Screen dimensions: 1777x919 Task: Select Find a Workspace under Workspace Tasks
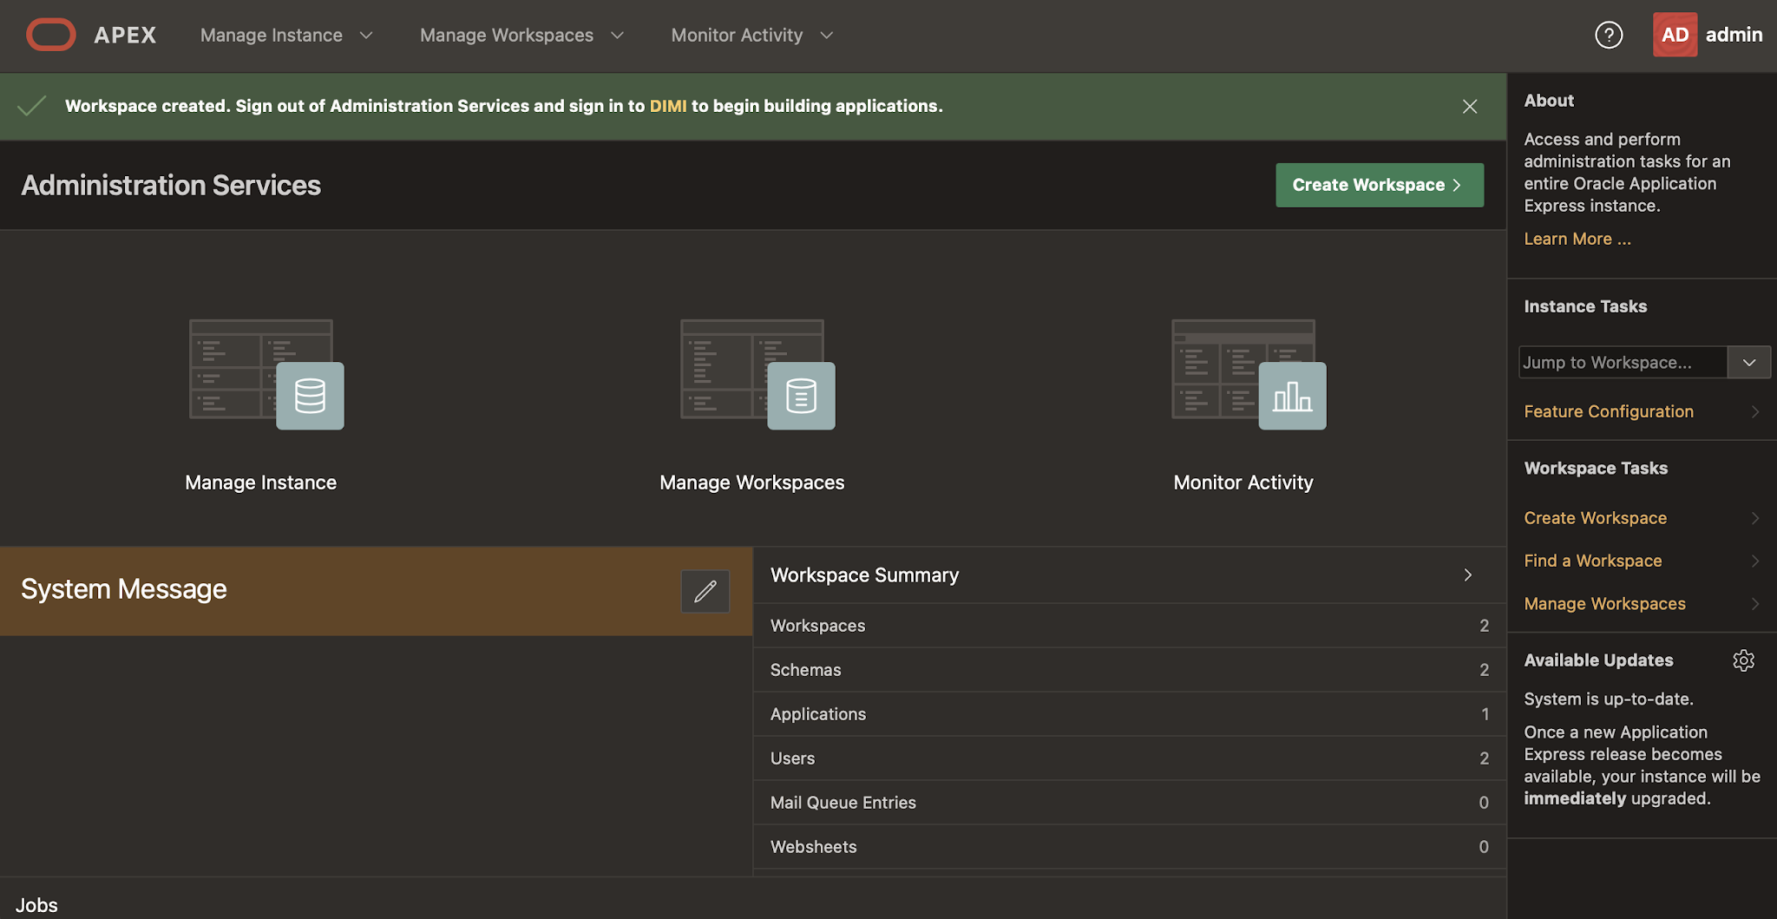pos(1592,561)
